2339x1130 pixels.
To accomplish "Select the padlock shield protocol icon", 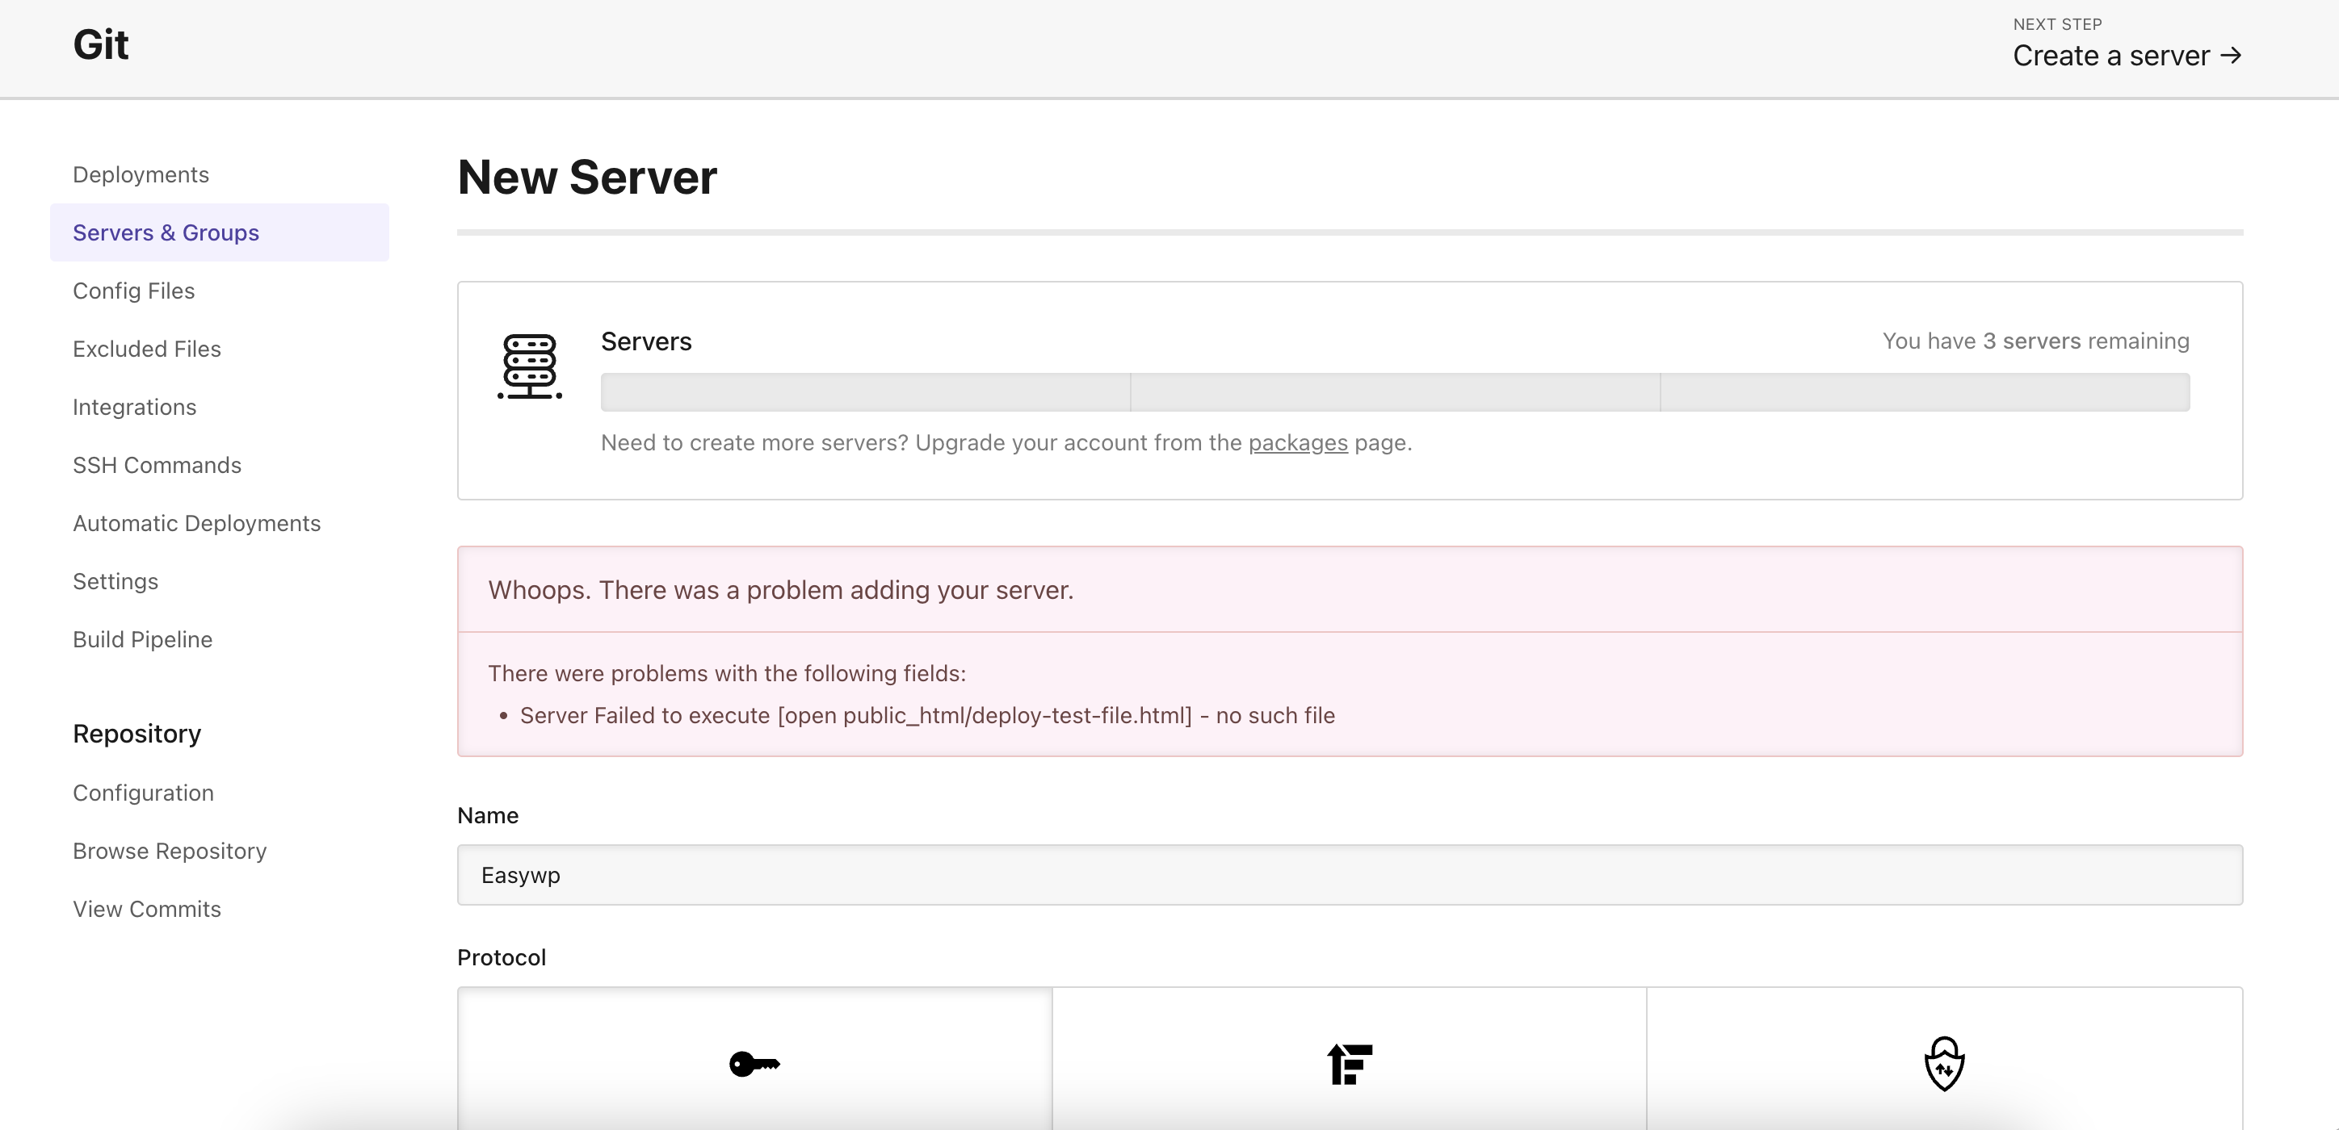I will [x=1944, y=1063].
